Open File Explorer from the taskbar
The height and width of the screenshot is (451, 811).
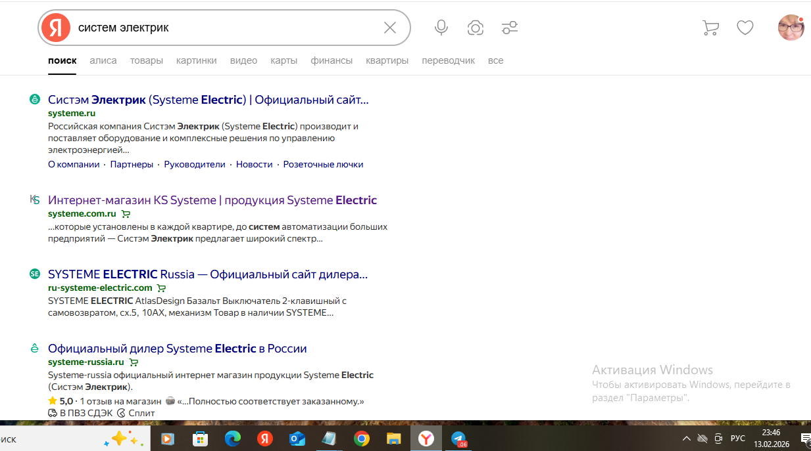pyautogui.click(x=393, y=439)
